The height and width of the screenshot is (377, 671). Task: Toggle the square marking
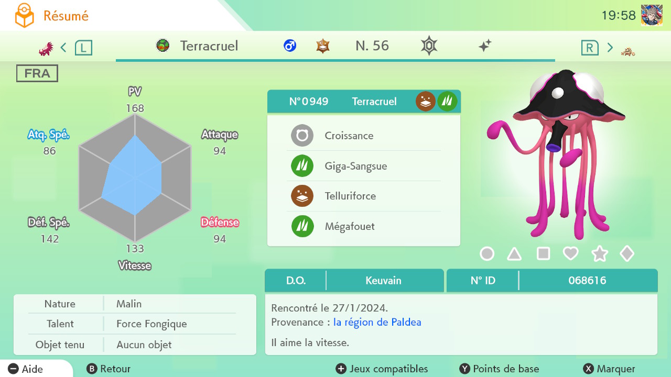[544, 254]
